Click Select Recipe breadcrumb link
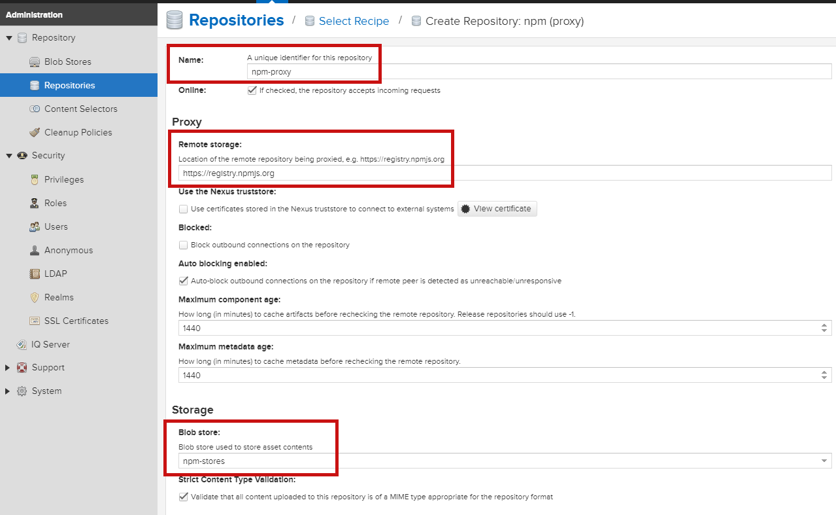The image size is (836, 515). click(x=354, y=22)
